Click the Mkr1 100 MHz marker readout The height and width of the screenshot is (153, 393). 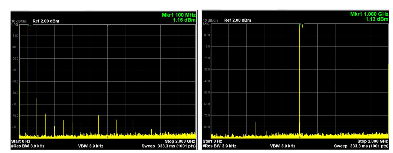point(179,15)
